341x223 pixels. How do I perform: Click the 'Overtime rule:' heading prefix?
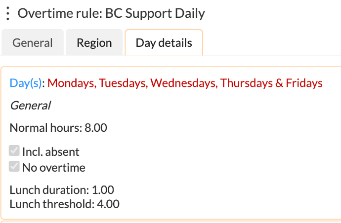[60, 13]
